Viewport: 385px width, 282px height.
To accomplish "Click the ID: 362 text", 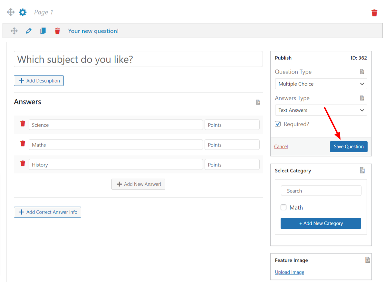I will pos(359,58).
